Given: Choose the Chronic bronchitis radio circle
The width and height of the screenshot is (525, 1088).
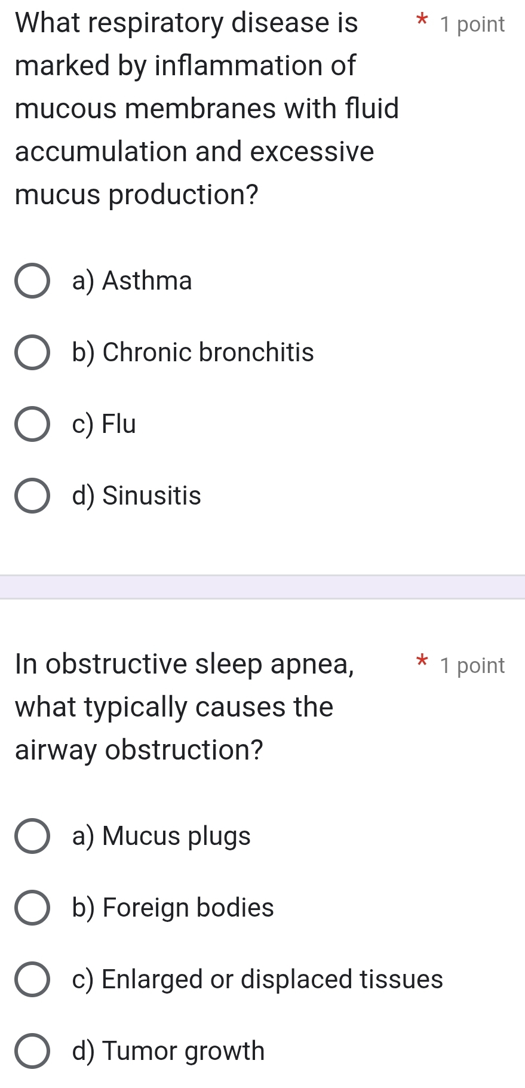Looking at the screenshot, I should coord(32,352).
